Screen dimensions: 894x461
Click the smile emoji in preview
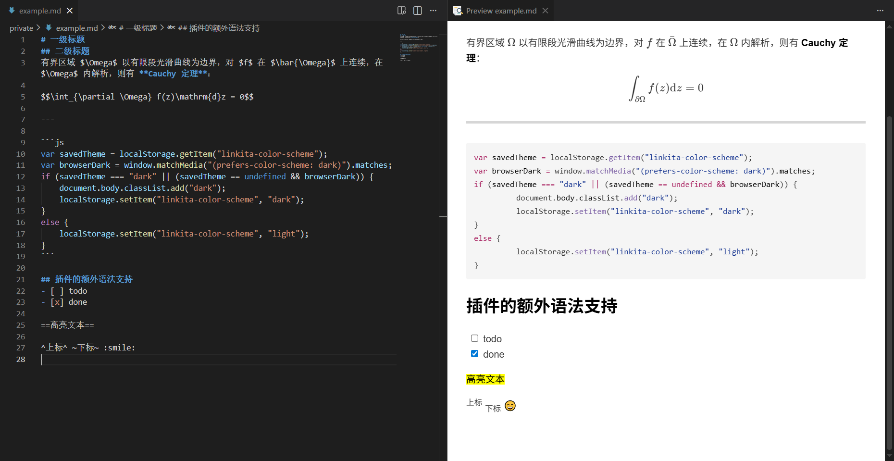[x=510, y=406]
